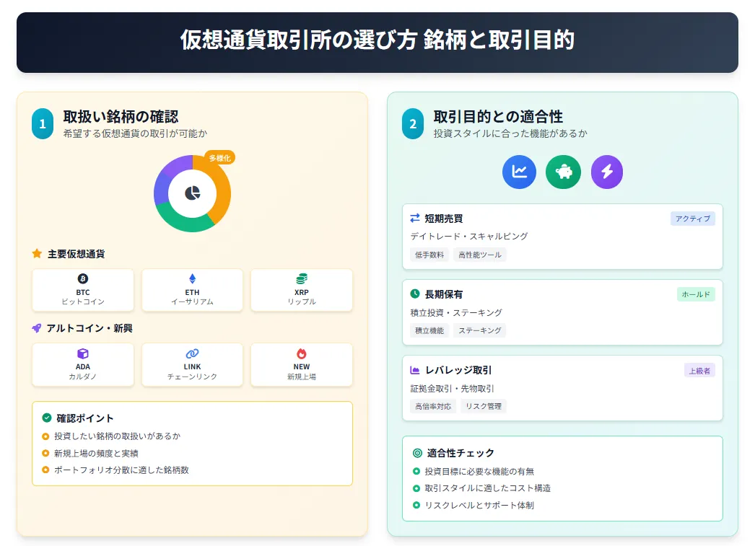Click text 積立投資・ステーキング

456,313
